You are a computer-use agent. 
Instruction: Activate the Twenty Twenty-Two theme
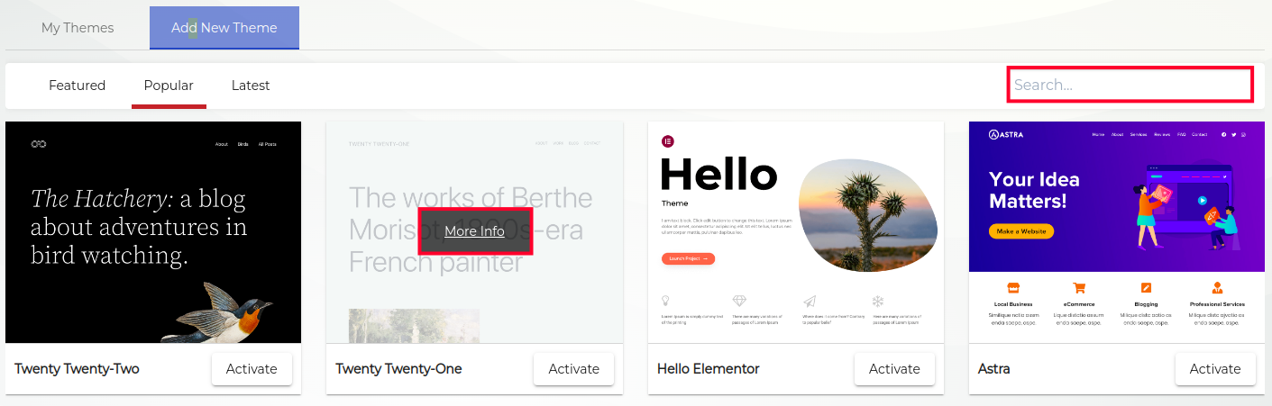pyautogui.click(x=252, y=368)
